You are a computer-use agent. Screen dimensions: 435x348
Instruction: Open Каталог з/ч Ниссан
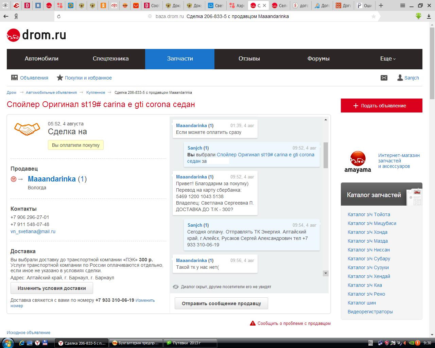pyautogui.click(x=369, y=250)
